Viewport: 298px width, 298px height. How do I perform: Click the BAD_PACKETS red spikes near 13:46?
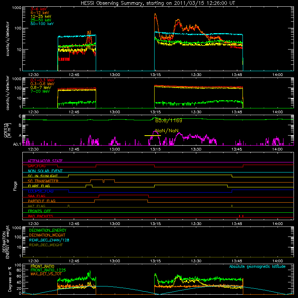(241, 216)
